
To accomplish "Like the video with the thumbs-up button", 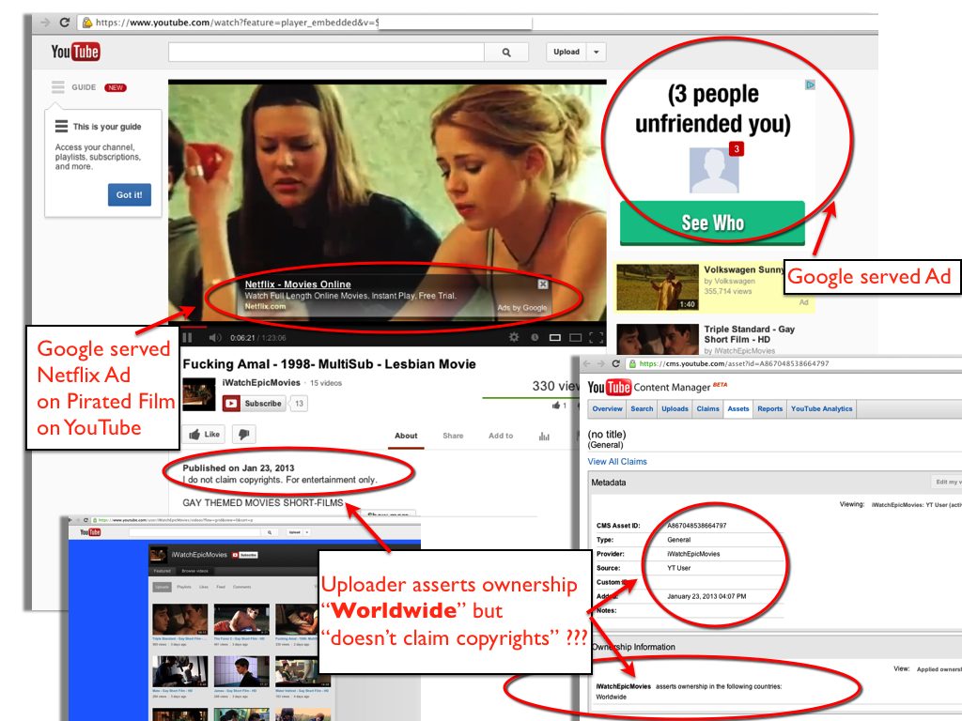I will 204,434.
